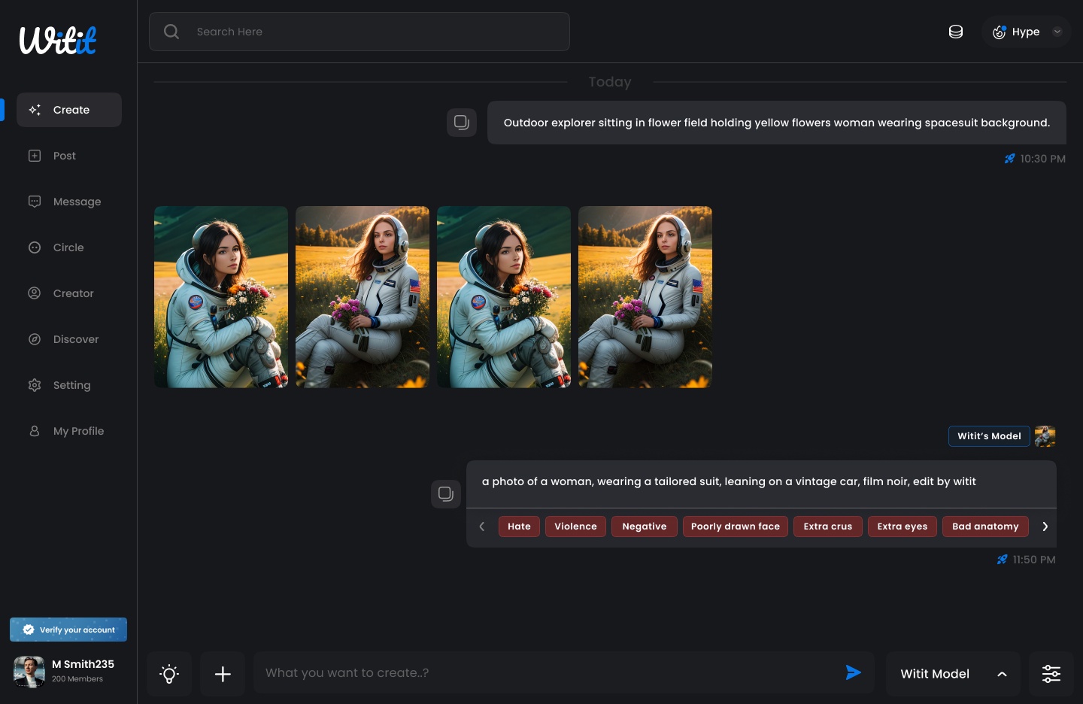Navigate to Circle page
The width and height of the screenshot is (1083, 704).
pos(69,247)
